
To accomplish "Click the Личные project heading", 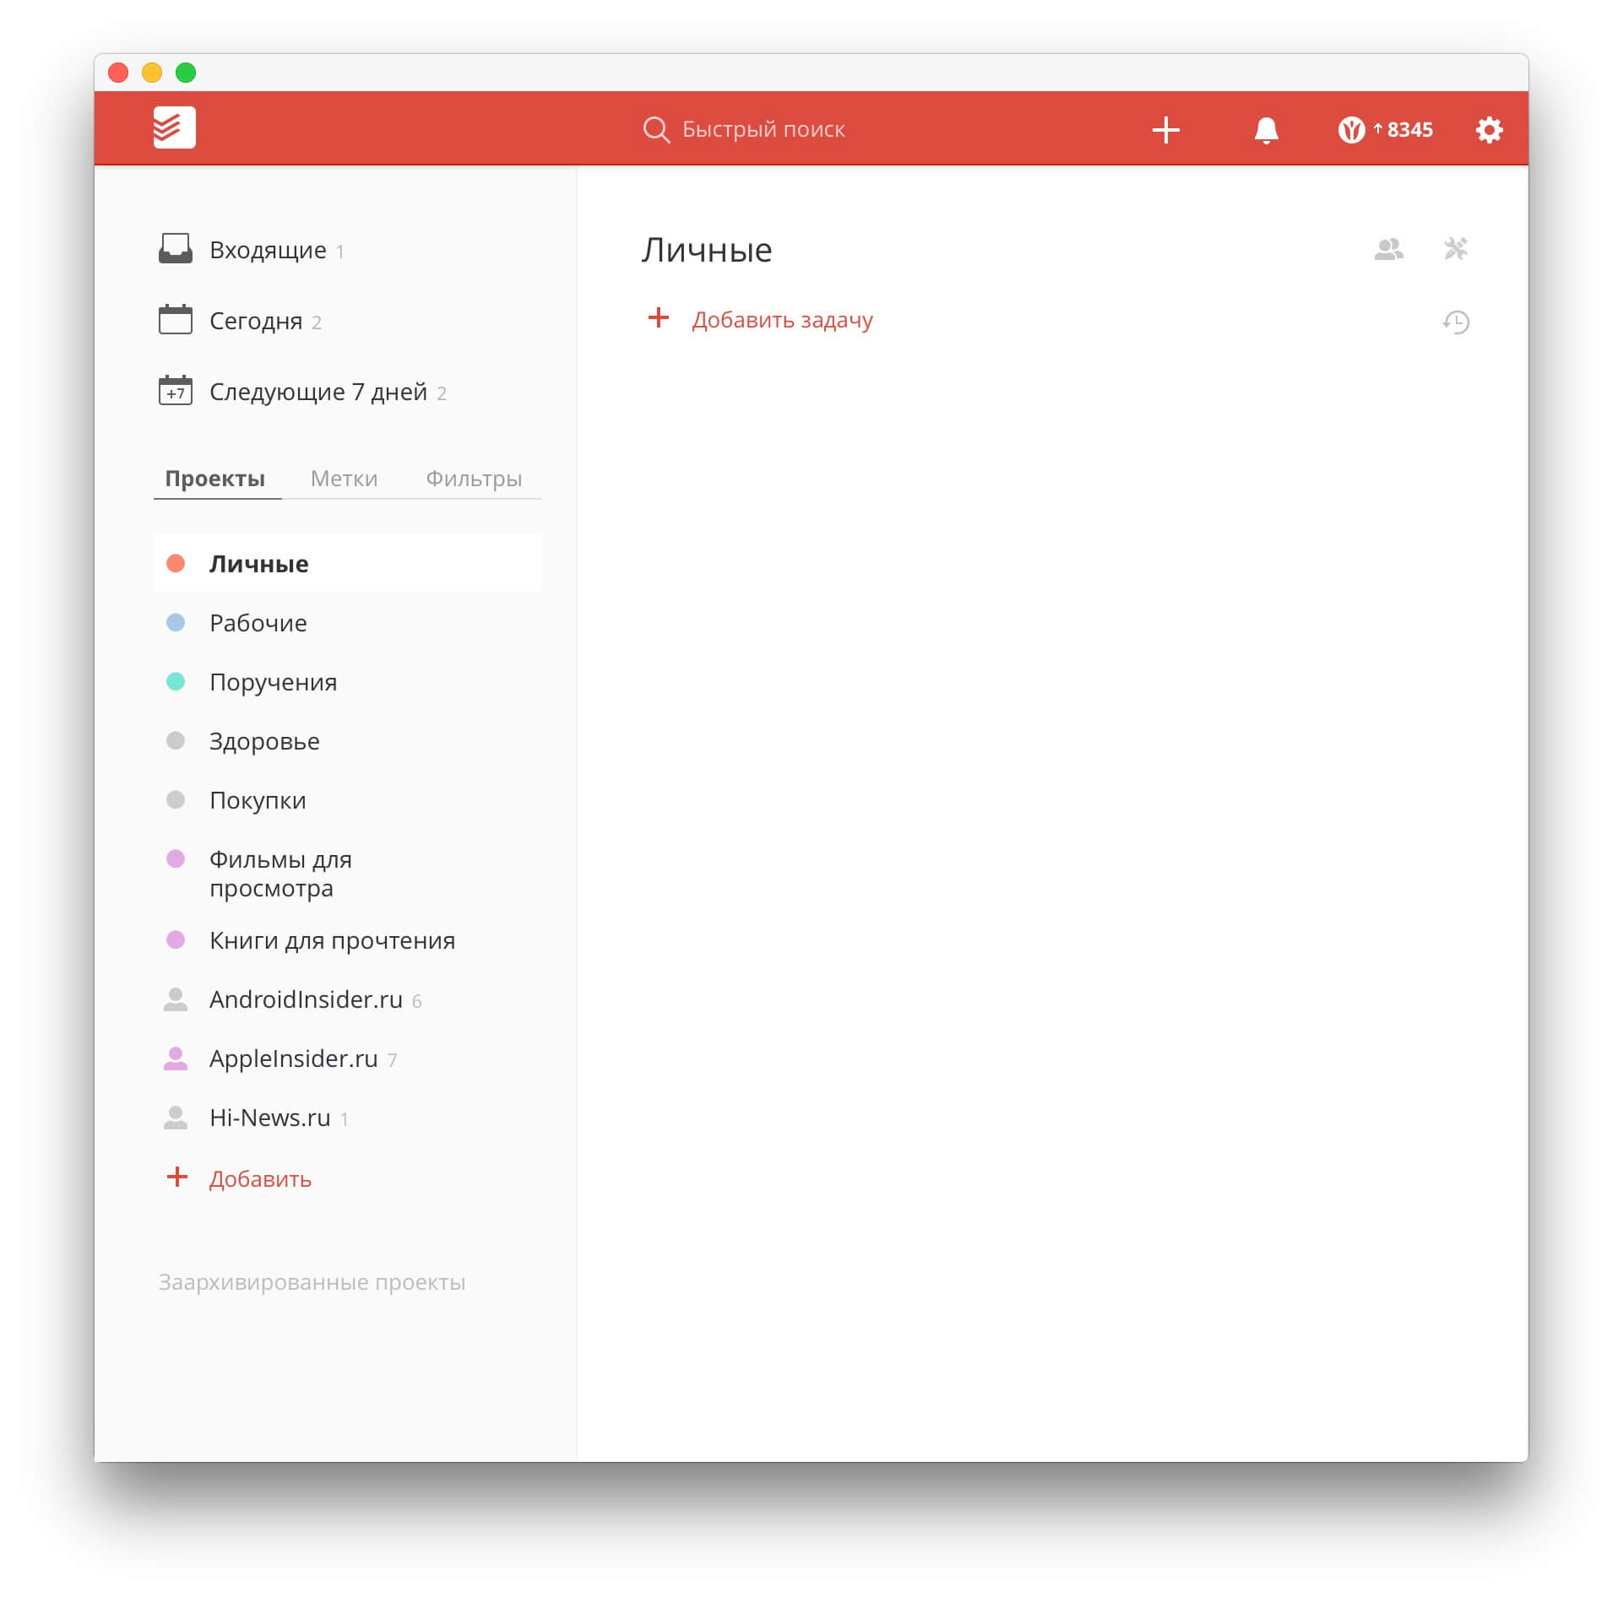I will pos(706,250).
